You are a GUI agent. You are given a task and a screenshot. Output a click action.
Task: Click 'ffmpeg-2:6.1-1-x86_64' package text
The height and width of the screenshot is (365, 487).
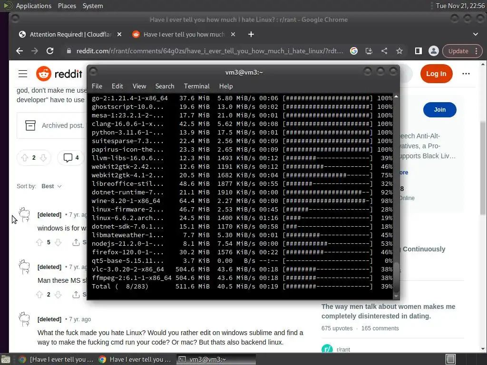131,278
